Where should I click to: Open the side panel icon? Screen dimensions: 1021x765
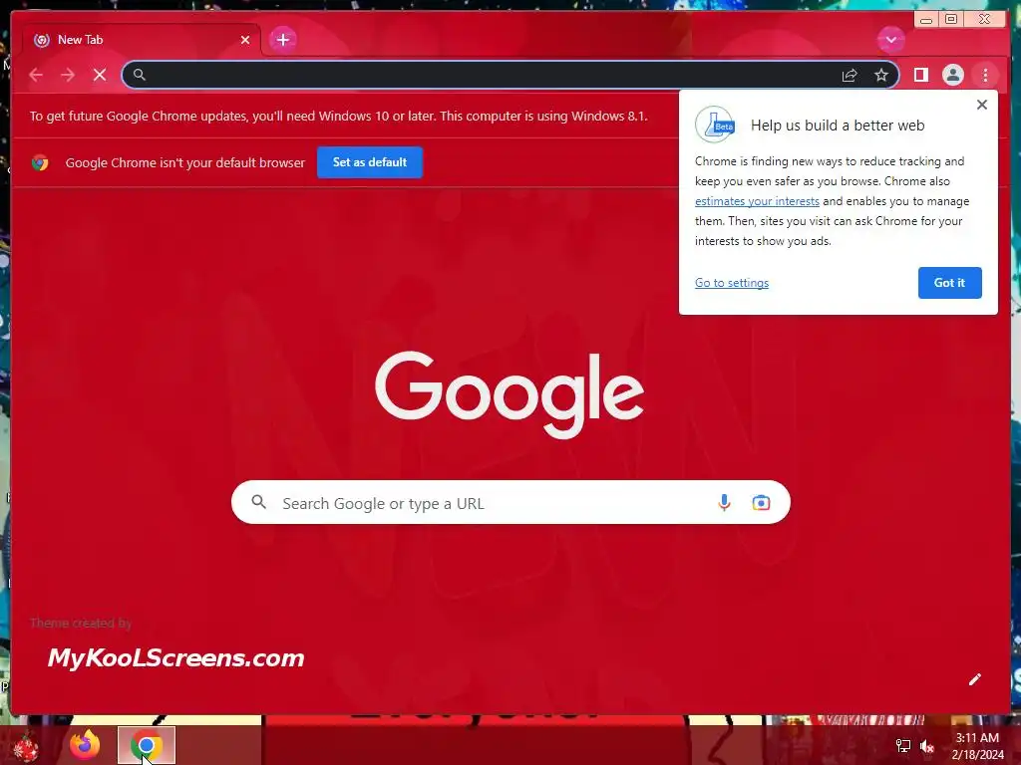point(920,75)
